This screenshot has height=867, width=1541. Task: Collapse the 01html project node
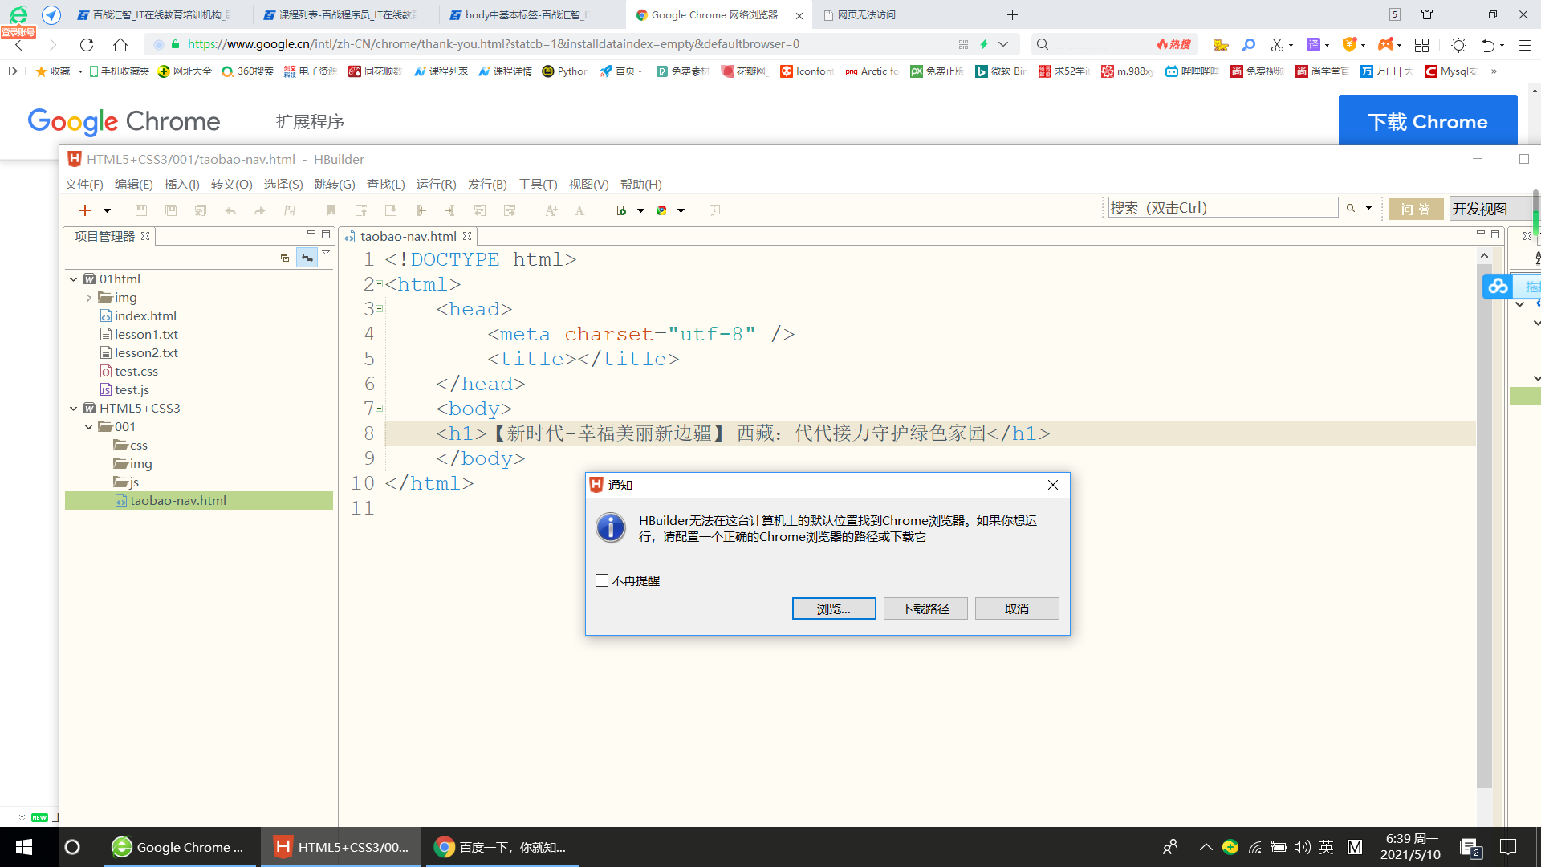tap(73, 279)
